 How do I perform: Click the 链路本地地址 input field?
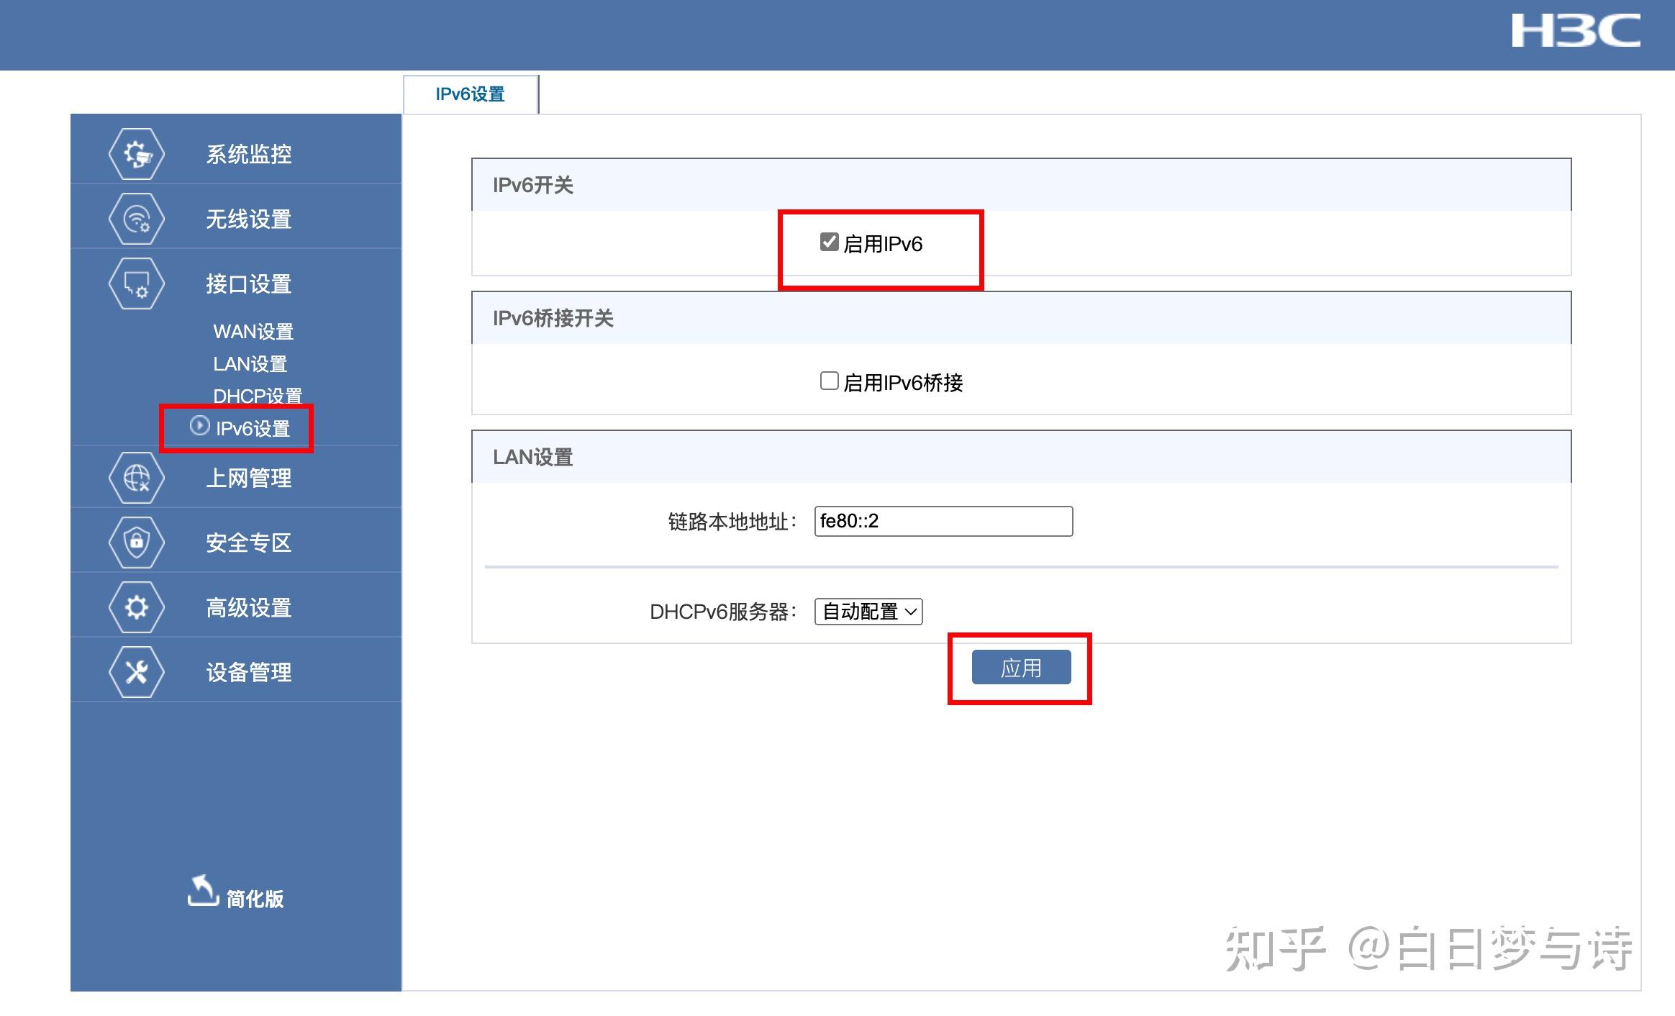[x=943, y=521]
